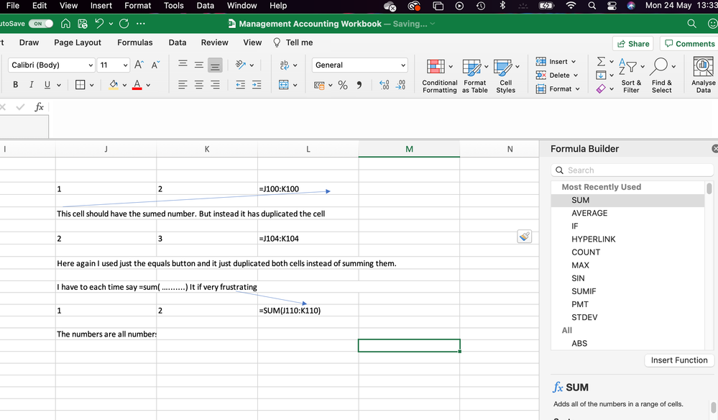Click the Analyse Data button
This screenshot has height=420, width=718.
[x=704, y=75]
